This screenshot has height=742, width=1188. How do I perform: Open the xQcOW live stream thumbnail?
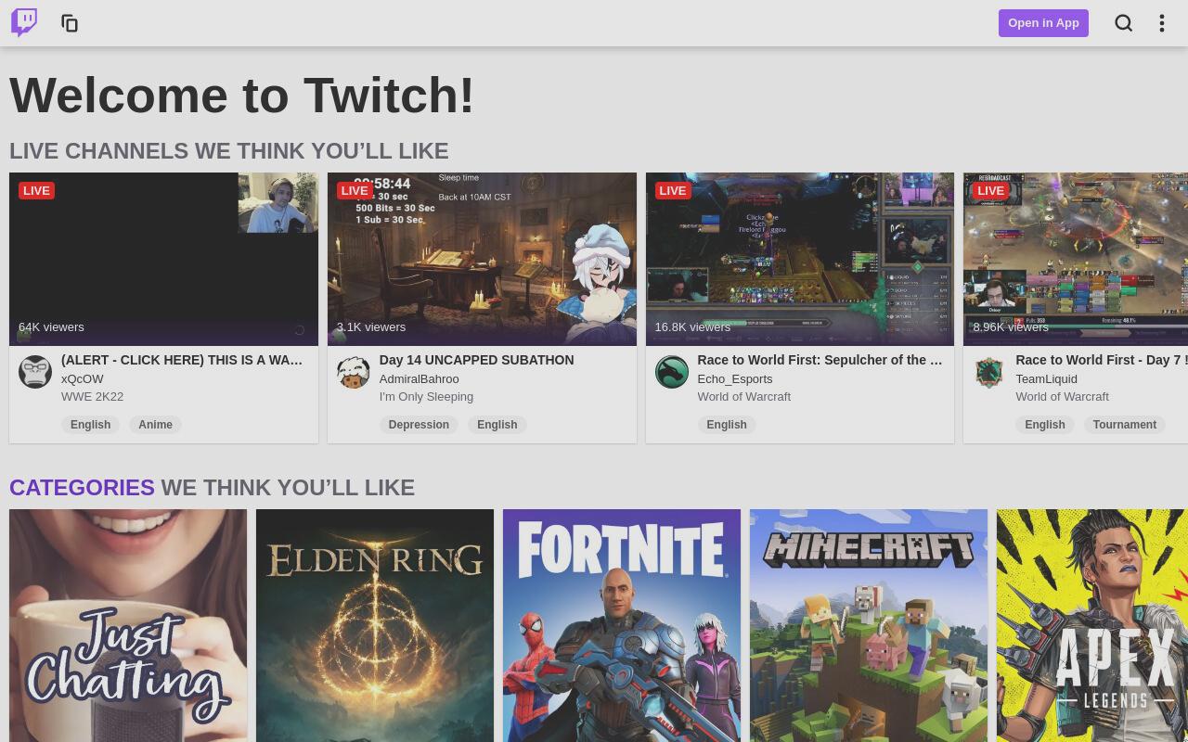pyautogui.click(x=163, y=259)
